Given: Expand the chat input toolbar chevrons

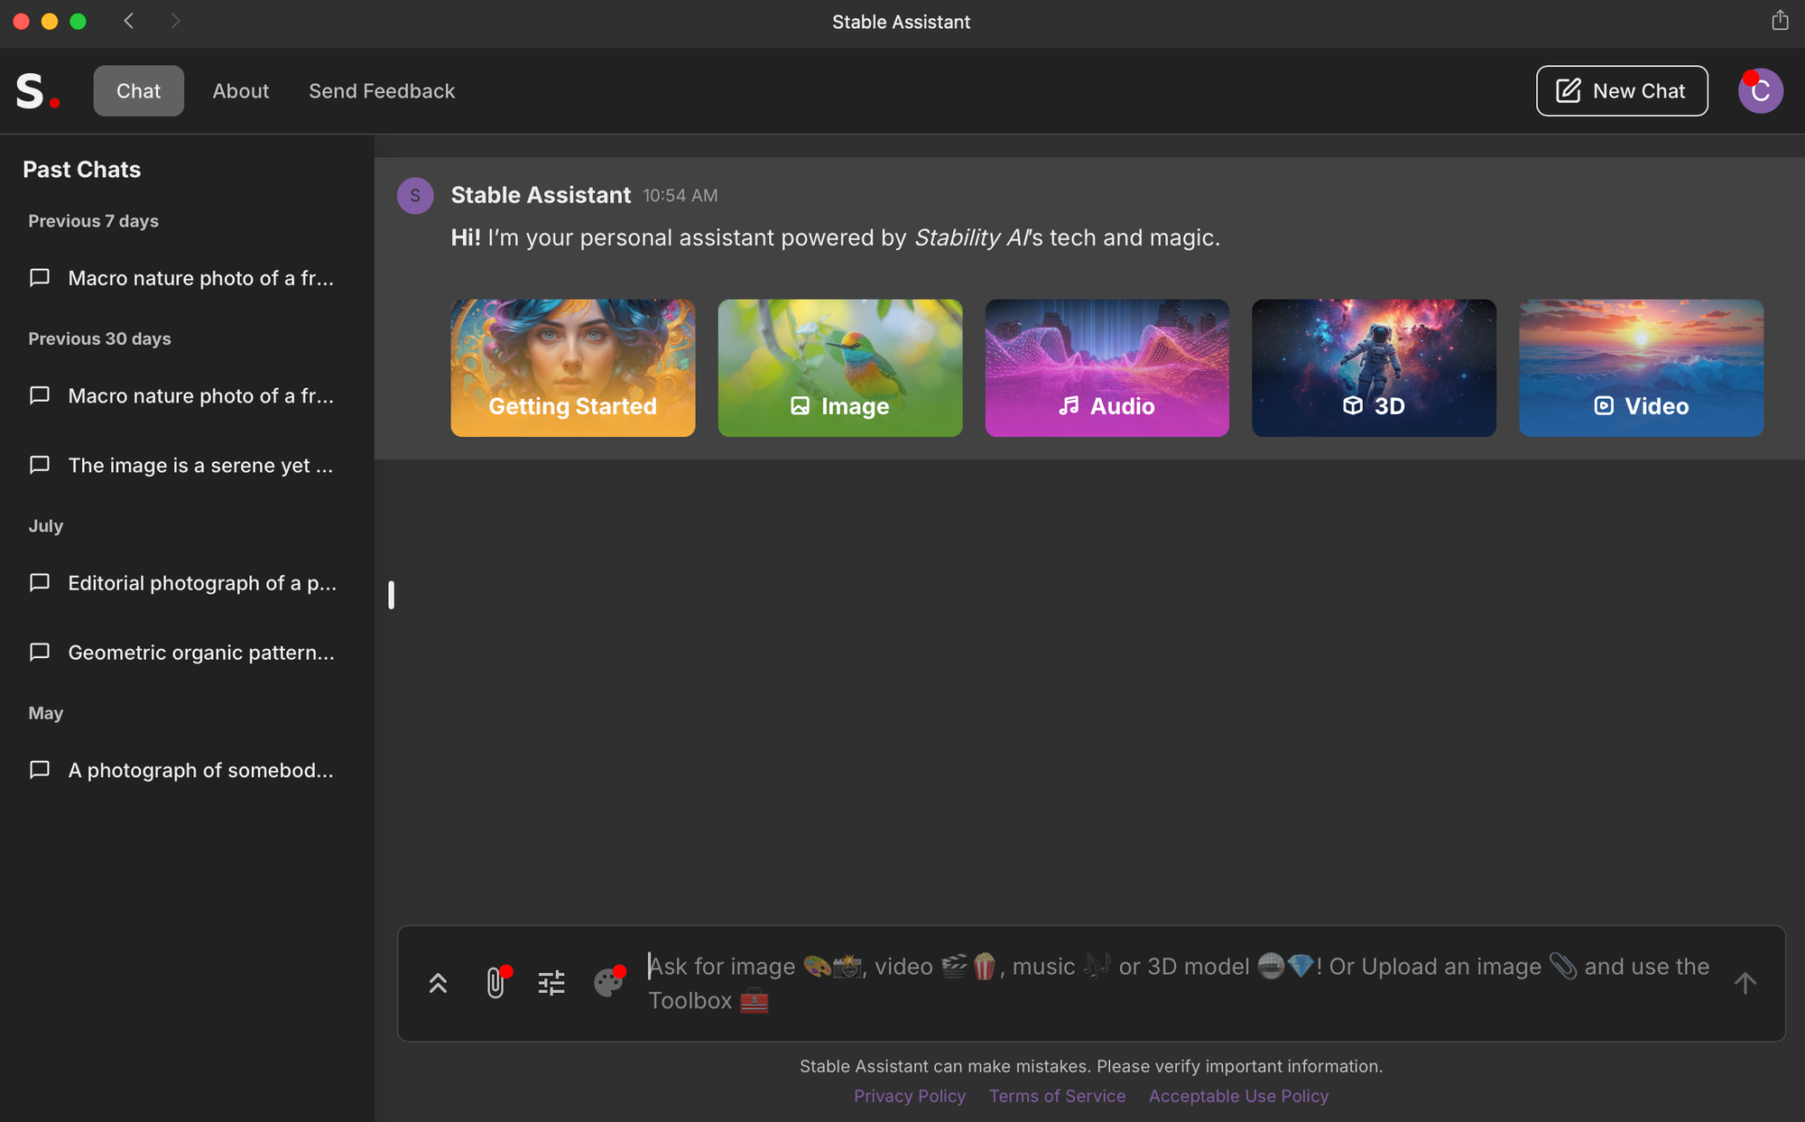Looking at the screenshot, I should point(439,983).
